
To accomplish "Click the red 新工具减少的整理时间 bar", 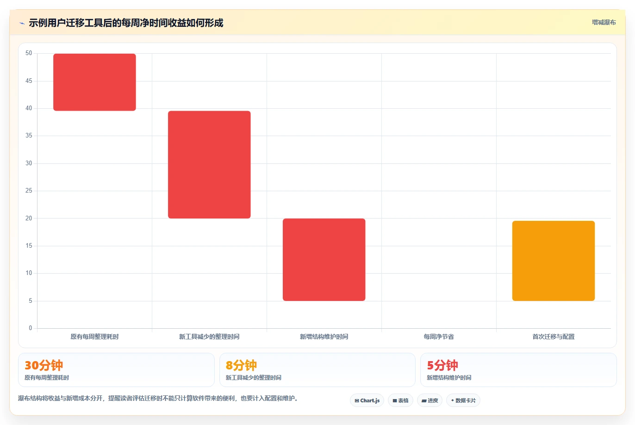I will point(209,165).
